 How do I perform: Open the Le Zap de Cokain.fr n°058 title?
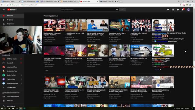[x=73, y=58]
